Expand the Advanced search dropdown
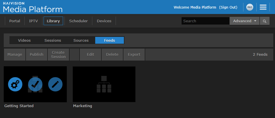 244,21
